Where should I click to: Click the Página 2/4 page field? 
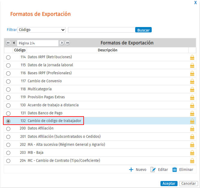pyautogui.click(x=37, y=43)
